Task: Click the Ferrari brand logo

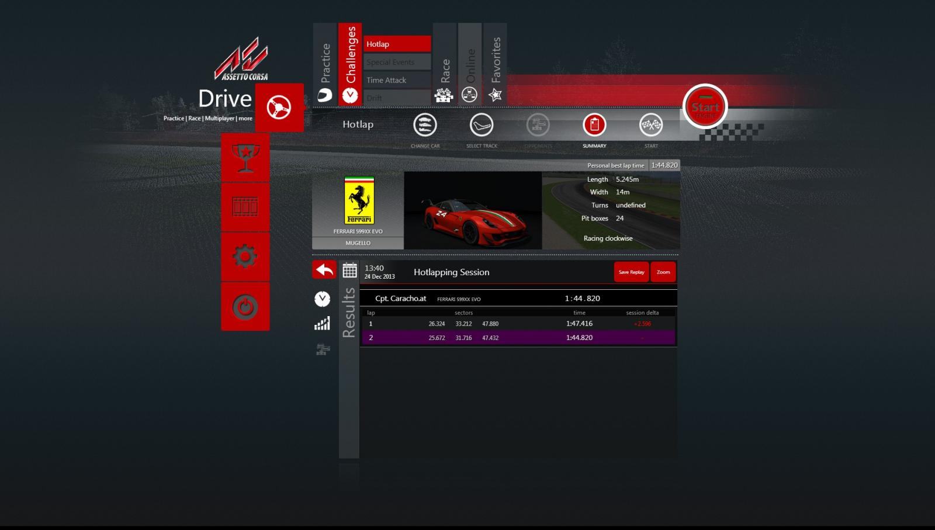Action: pyautogui.click(x=359, y=200)
